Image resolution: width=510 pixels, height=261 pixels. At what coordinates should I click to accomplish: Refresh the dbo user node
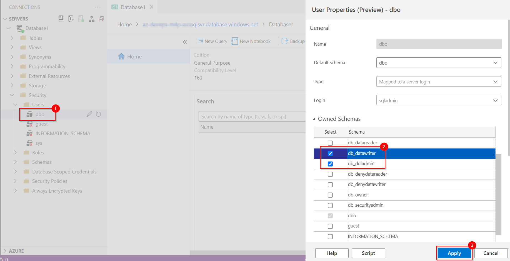(99, 114)
